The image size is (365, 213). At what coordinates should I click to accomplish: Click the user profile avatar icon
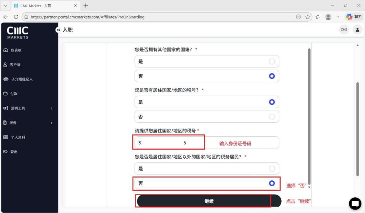pyautogui.click(x=357, y=30)
